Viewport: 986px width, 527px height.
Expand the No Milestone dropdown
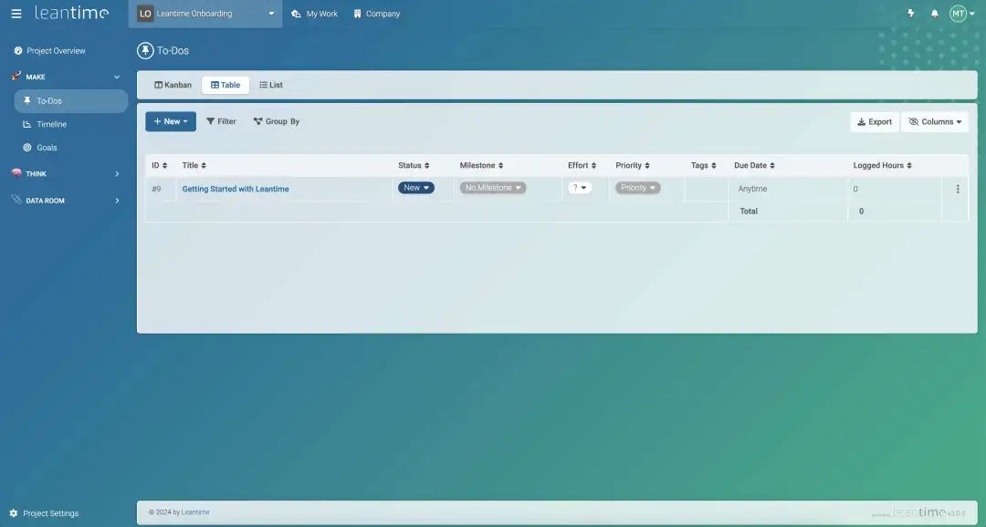click(x=493, y=188)
